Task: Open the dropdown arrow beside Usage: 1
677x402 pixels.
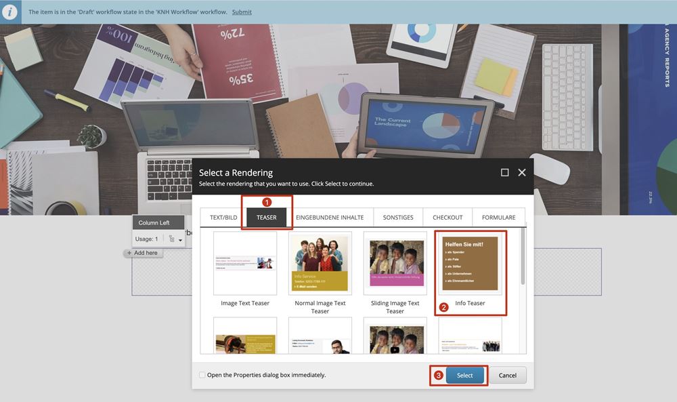Action: 180,240
